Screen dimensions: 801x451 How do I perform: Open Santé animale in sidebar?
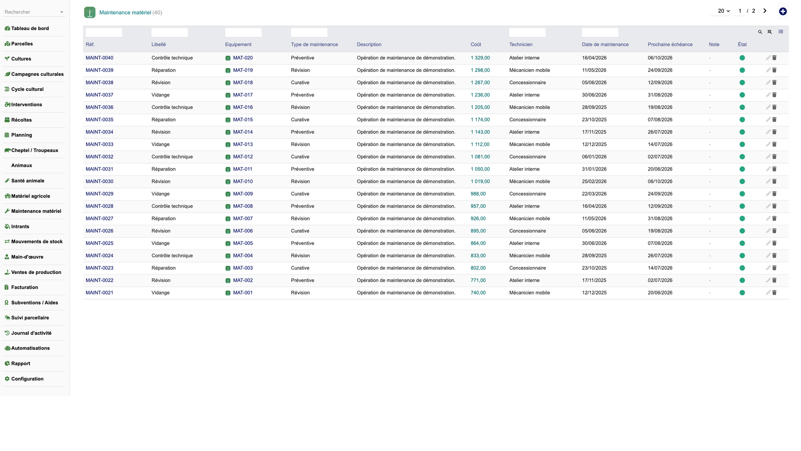[28, 181]
